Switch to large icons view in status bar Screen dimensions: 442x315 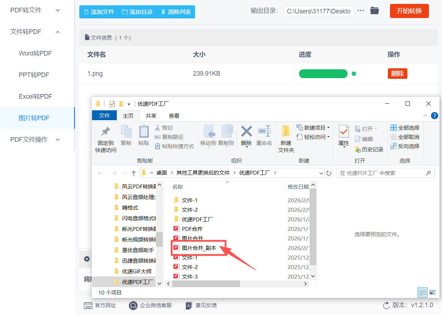click(432, 292)
